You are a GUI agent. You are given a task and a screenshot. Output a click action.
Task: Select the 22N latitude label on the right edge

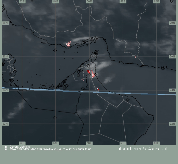tap(172, 124)
